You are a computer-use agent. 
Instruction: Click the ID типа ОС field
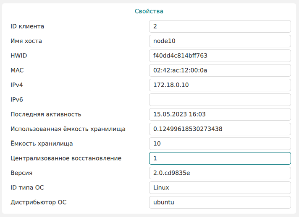tap(220, 188)
